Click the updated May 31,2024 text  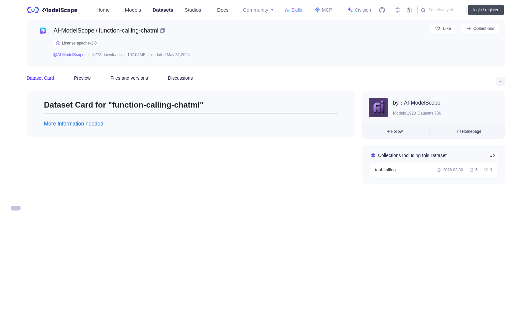pyautogui.click(x=170, y=55)
